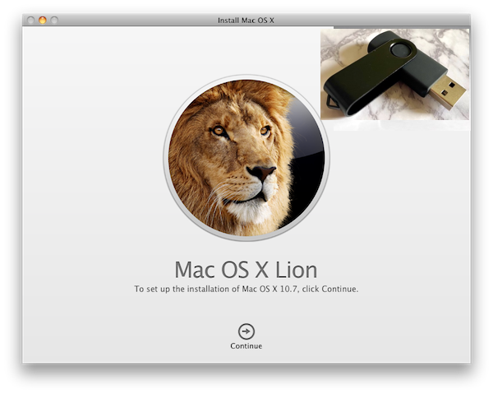Image resolution: width=493 pixels, height=394 pixels.
Task: Click the 'Mac OS X Lion' heading
Action: [x=246, y=270]
